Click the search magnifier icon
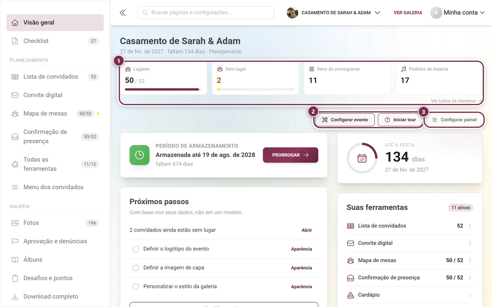The width and height of the screenshot is (492, 307). click(145, 13)
